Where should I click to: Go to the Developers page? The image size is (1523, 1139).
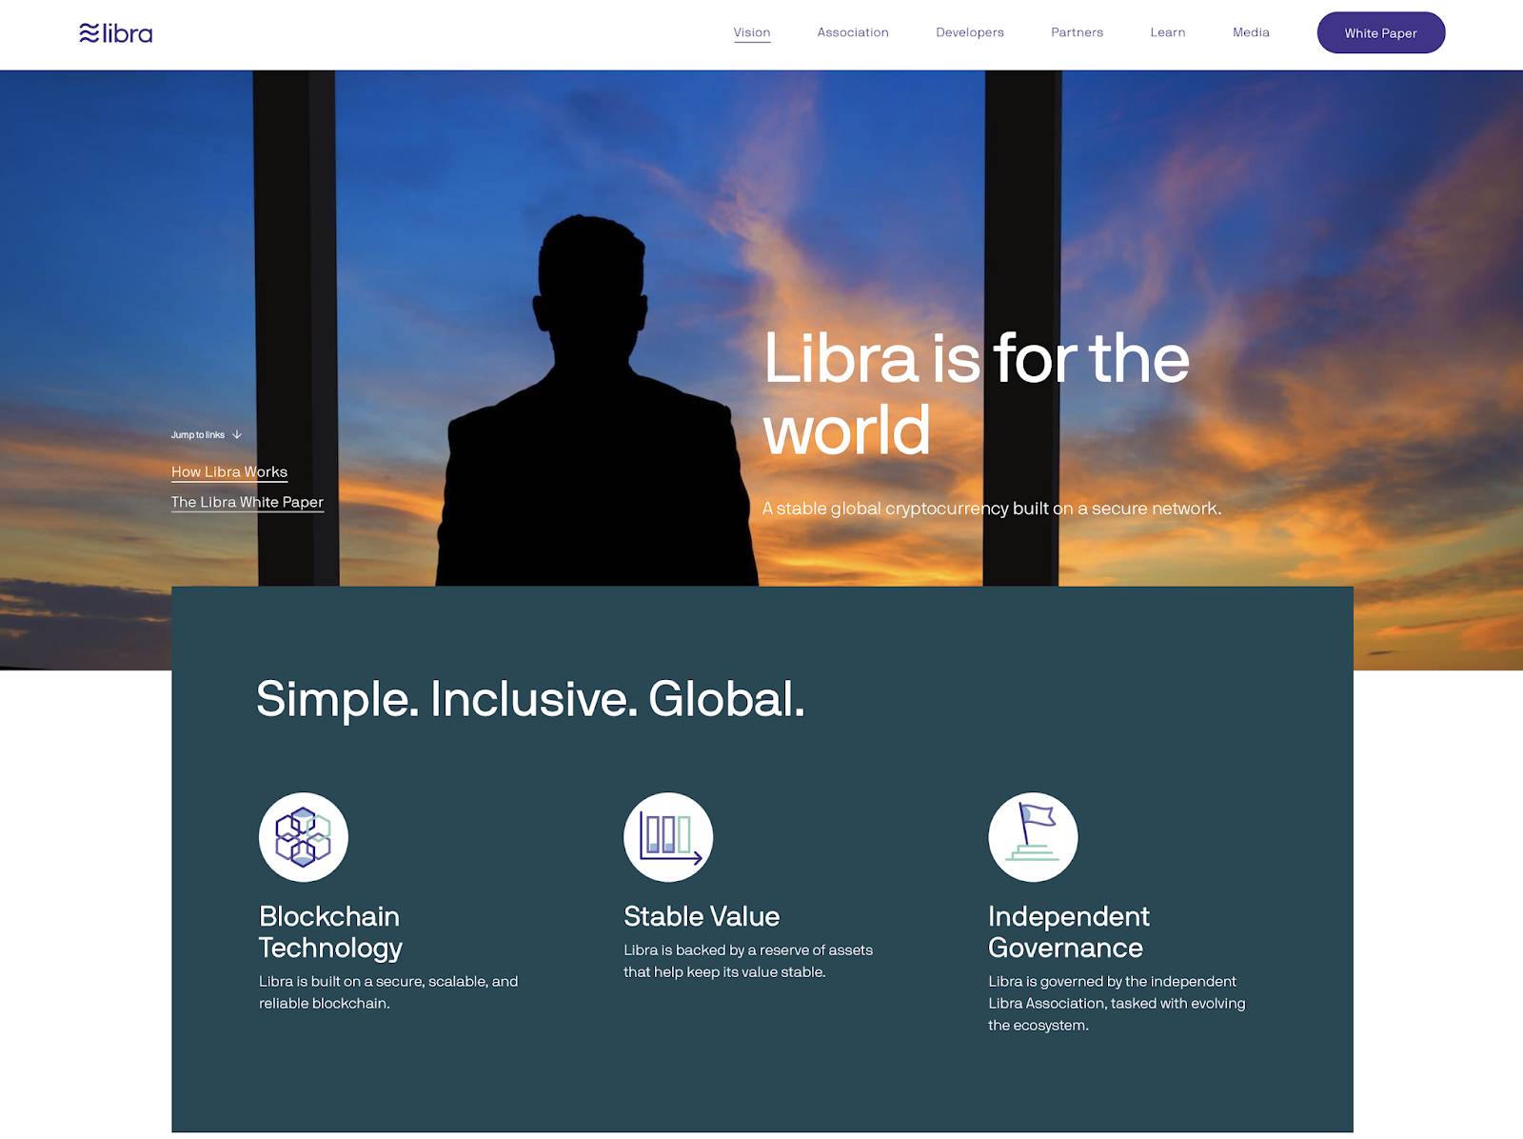coord(970,32)
